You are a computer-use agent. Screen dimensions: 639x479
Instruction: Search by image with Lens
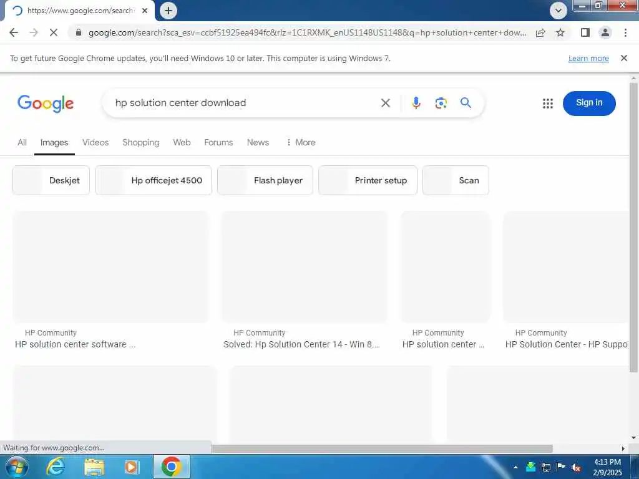(441, 103)
